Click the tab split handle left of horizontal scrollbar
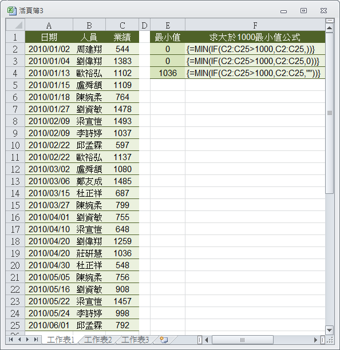Screen dimensions: 340x350 click(200, 340)
